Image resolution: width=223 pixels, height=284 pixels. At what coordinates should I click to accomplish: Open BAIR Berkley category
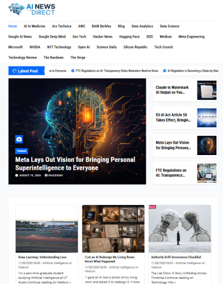coord(102,26)
